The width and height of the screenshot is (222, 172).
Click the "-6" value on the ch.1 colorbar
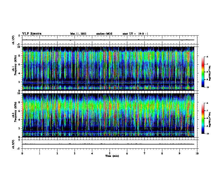(207, 56)
